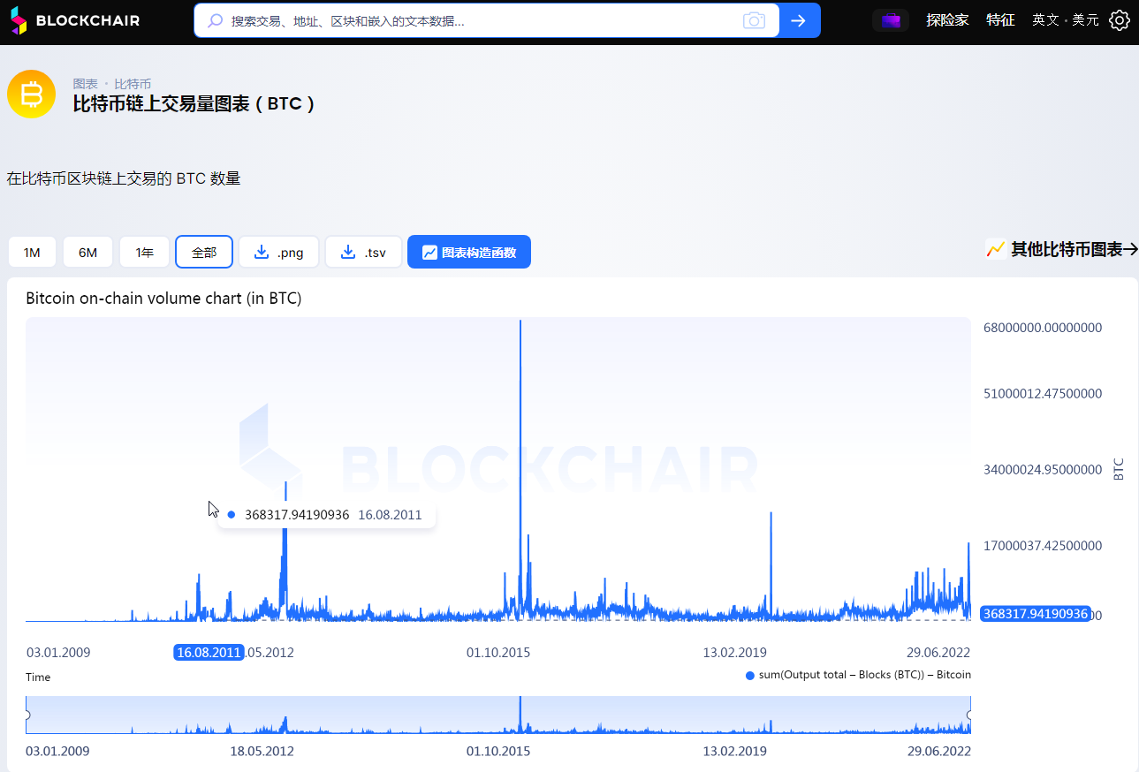Toggle the sum(Output total) legend series
Viewport: 1139px width, 772px height.
pyautogui.click(x=858, y=675)
